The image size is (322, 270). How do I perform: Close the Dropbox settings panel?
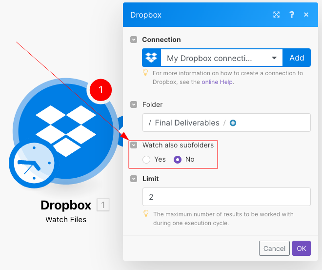pos(306,15)
